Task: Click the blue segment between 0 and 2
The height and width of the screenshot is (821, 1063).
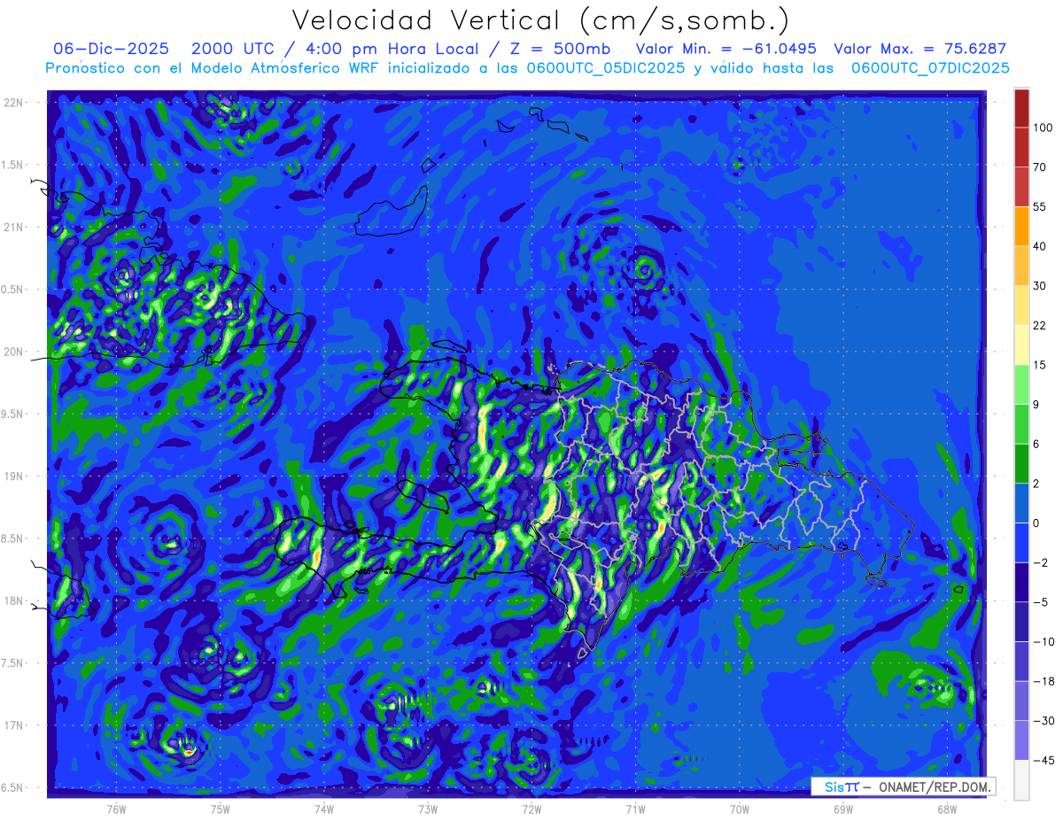Action: [x=1021, y=502]
